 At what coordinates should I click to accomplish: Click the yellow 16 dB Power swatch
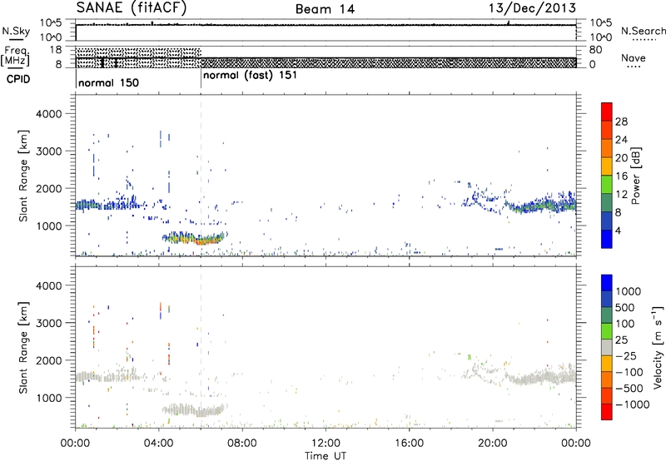607,166
